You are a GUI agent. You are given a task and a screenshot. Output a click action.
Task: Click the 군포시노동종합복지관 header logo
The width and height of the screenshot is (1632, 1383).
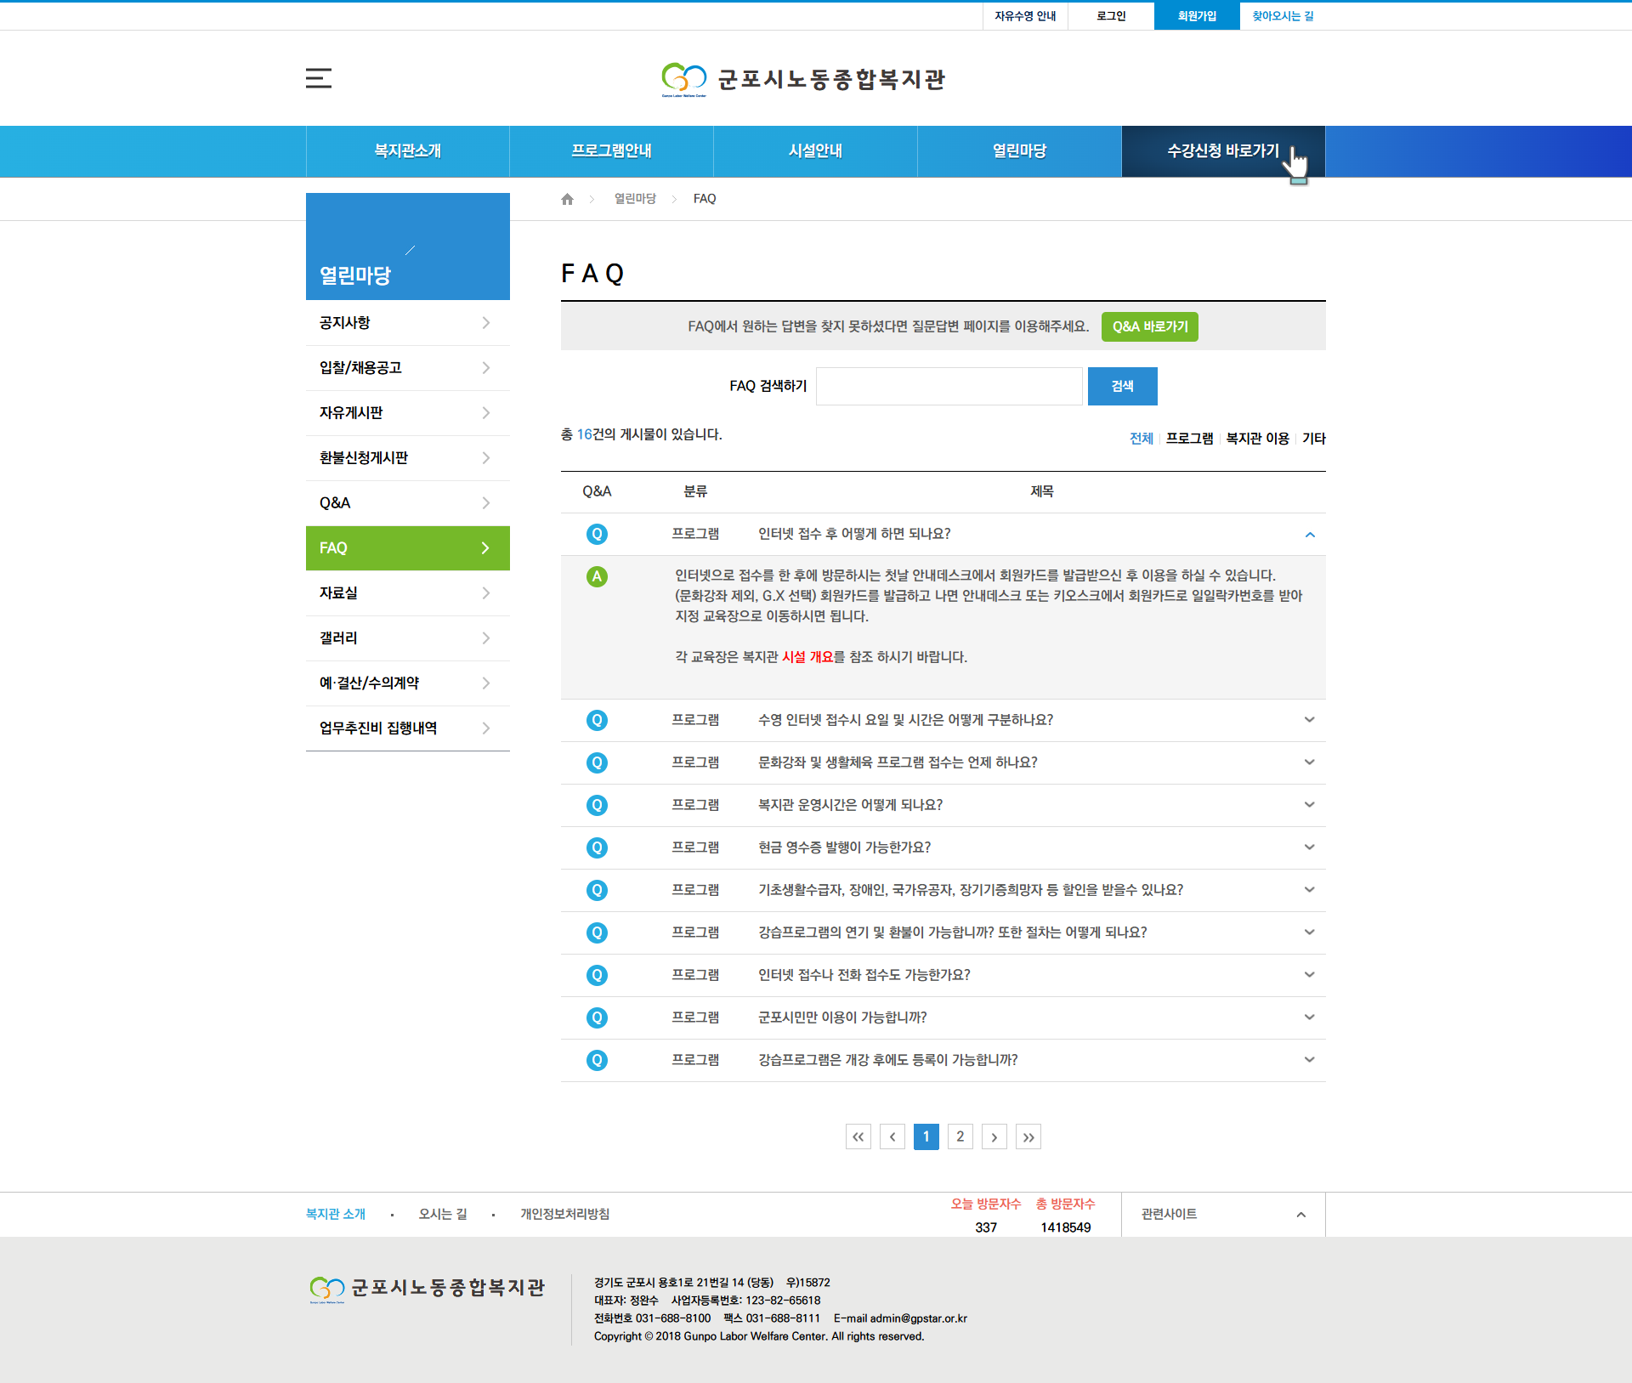[803, 79]
